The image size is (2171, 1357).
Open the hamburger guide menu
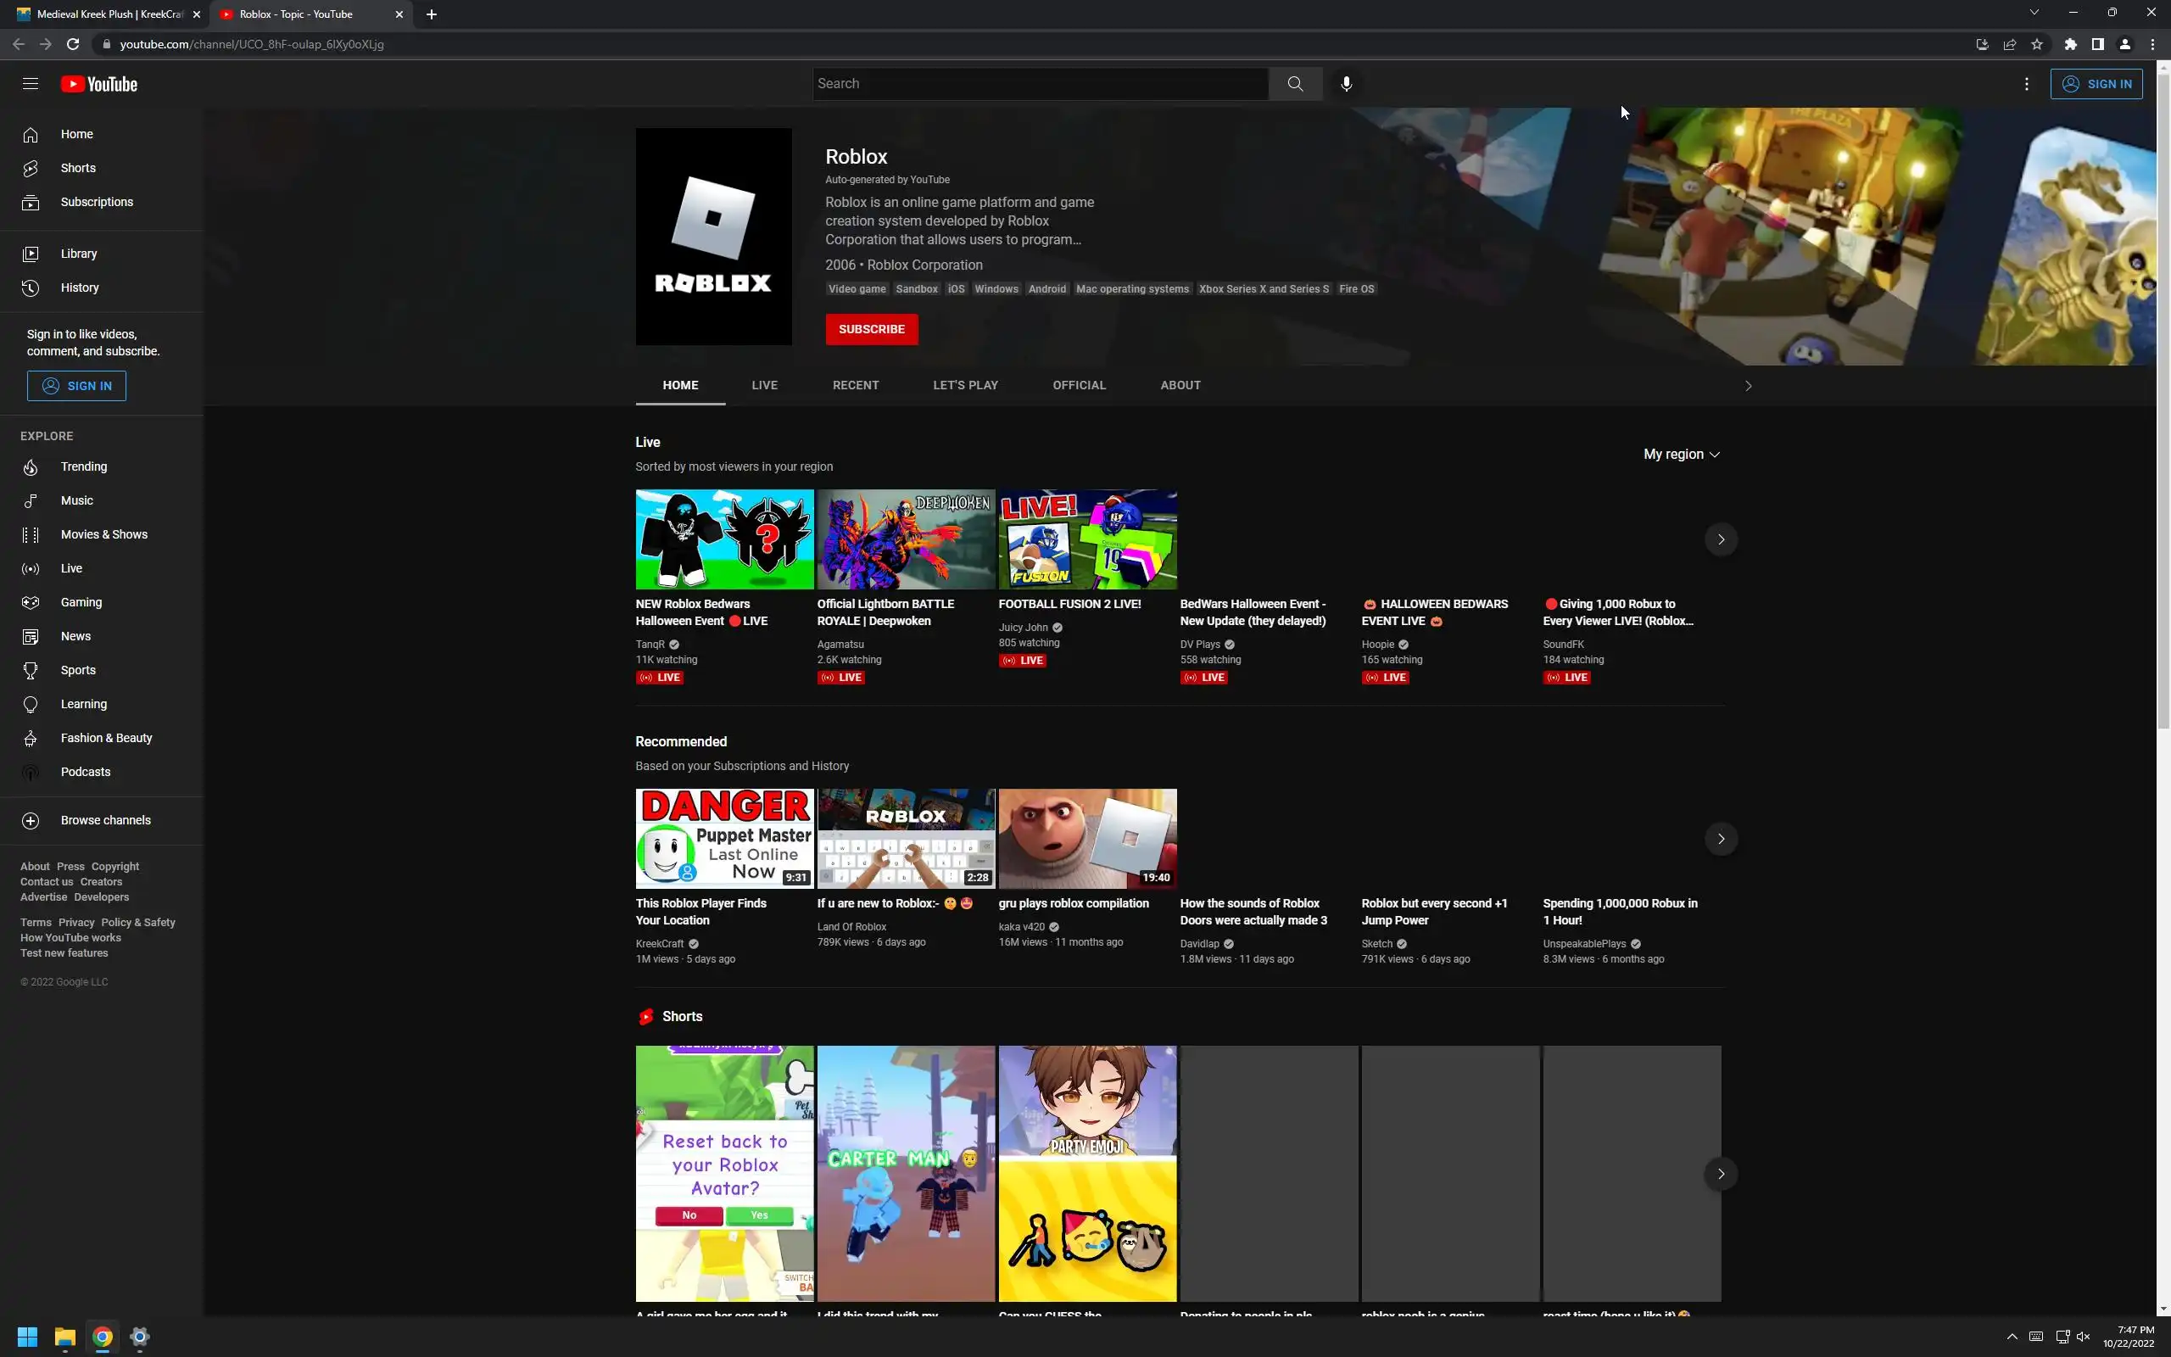coord(31,83)
